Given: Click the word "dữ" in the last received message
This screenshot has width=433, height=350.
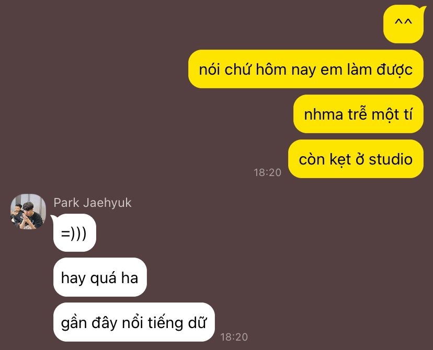Looking at the screenshot, I should coord(197,322).
